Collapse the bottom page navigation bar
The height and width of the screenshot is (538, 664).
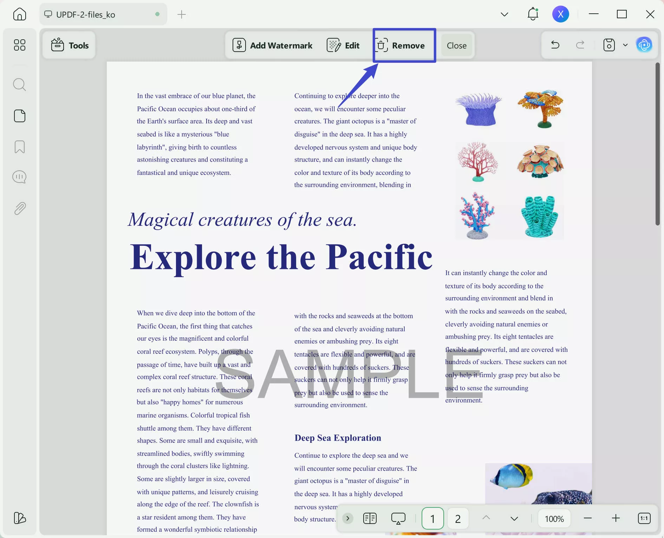[347, 518]
